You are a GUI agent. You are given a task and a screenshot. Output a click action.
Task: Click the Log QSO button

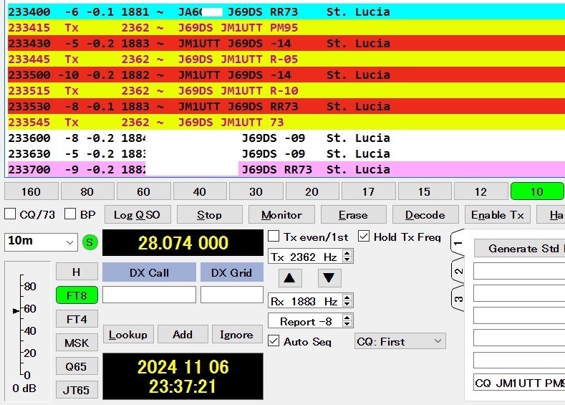point(137,215)
